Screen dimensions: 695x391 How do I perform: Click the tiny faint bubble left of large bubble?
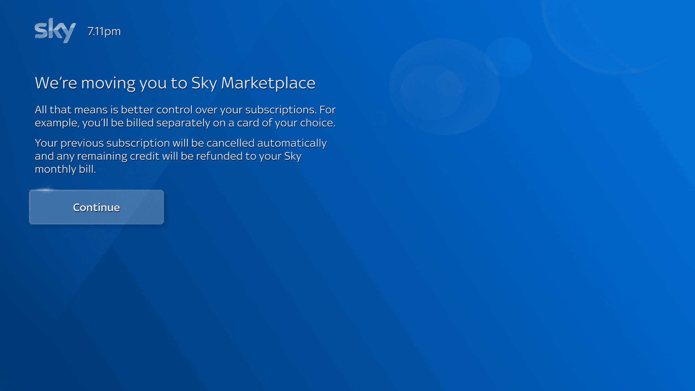coord(378,117)
